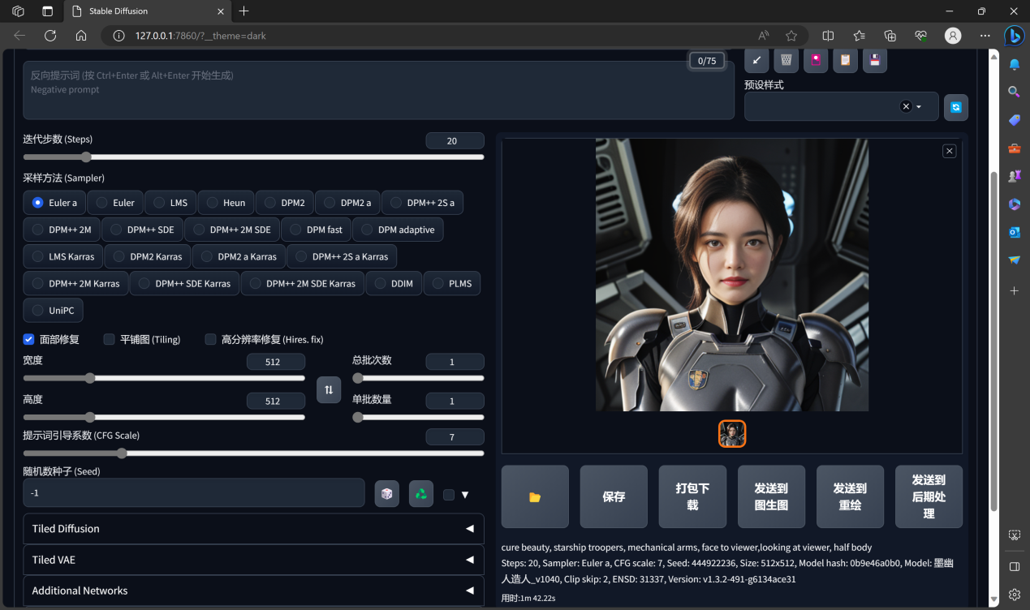1030x610 pixels.
Task: Click the 发送到 图生图 button
Action: click(771, 496)
